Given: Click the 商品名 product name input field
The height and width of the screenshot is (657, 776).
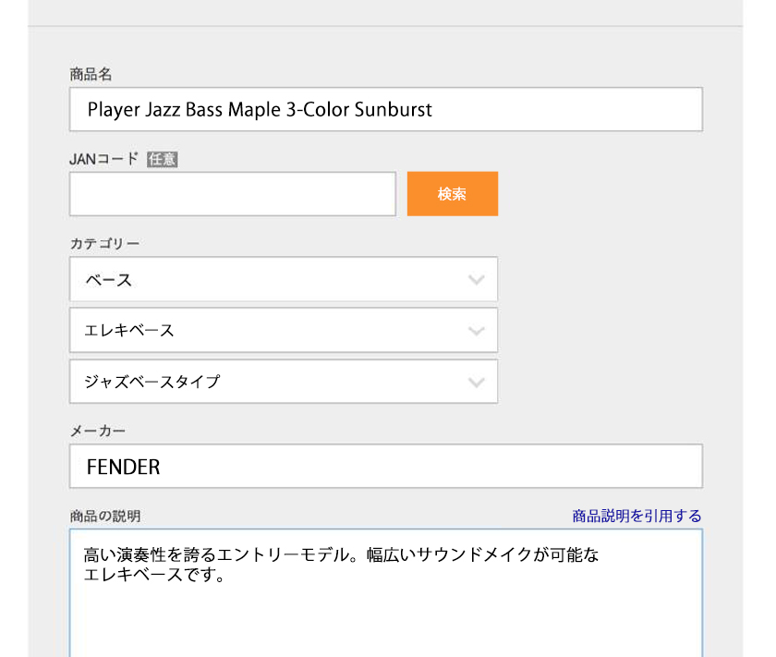Looking at the screenshot, I should tap(385, 109).
